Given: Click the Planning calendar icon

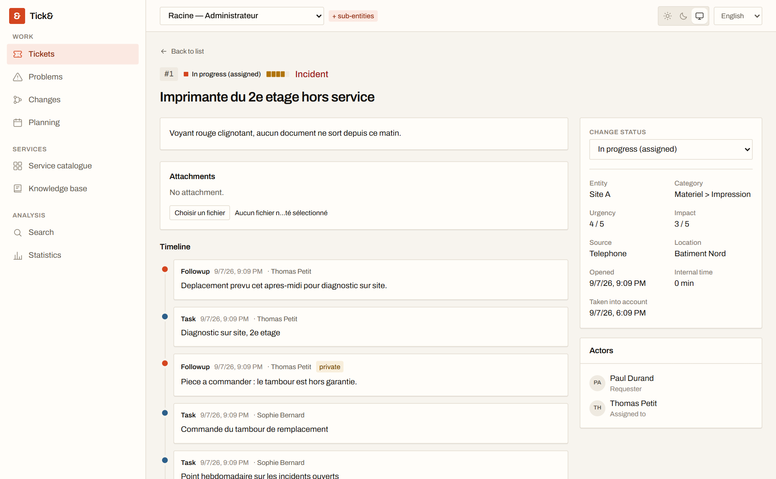Looking at the screenshot, I should click(x=18, y=122).
